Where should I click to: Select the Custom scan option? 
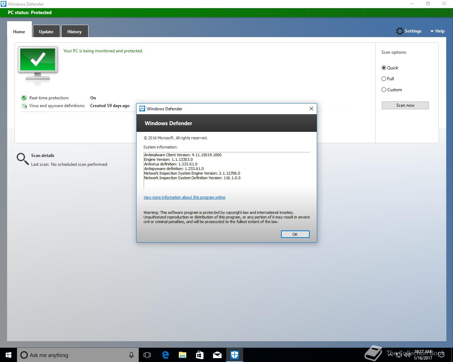point(391,89)
